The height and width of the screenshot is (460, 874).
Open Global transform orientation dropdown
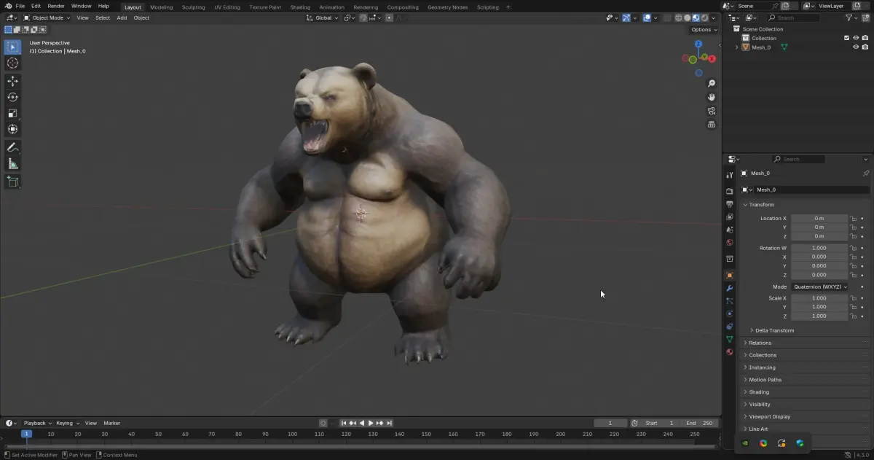coord(322,17)
